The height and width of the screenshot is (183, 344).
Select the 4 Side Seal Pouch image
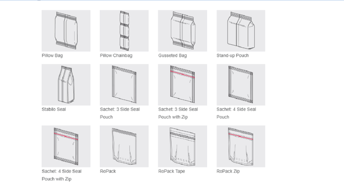(x=241, y=85)
